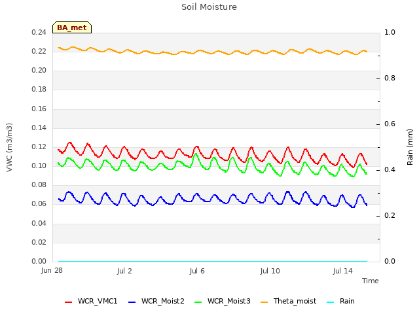Click the Time axis label

click(371, 281)
